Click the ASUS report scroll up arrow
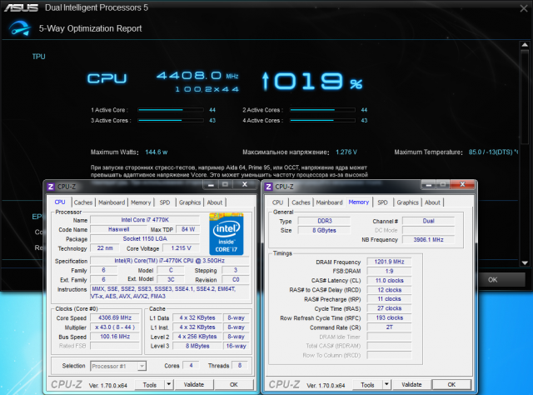This screenshot has height=395, width=533. point(525,45)
